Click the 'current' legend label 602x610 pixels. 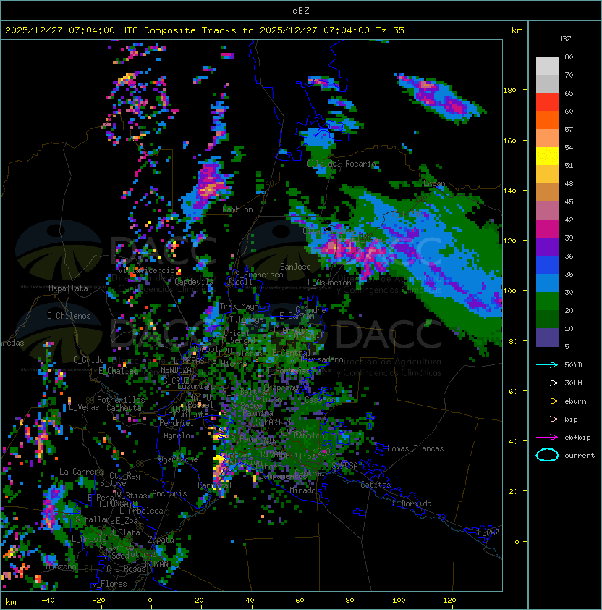pyautogui.click(x=580, y=456)
